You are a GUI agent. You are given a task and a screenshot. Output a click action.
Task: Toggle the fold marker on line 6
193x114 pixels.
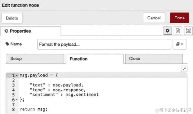[17, 99]
